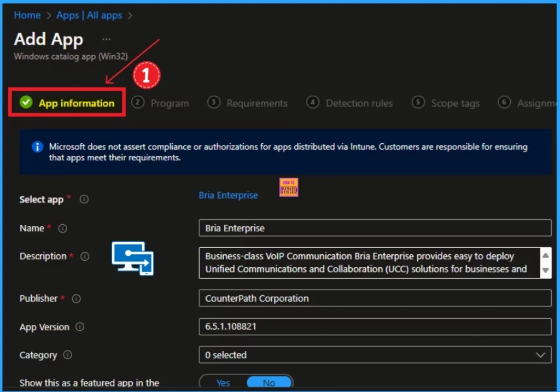Set featured app toggle to Yes
560x392 pixels.
pos(223,383)
